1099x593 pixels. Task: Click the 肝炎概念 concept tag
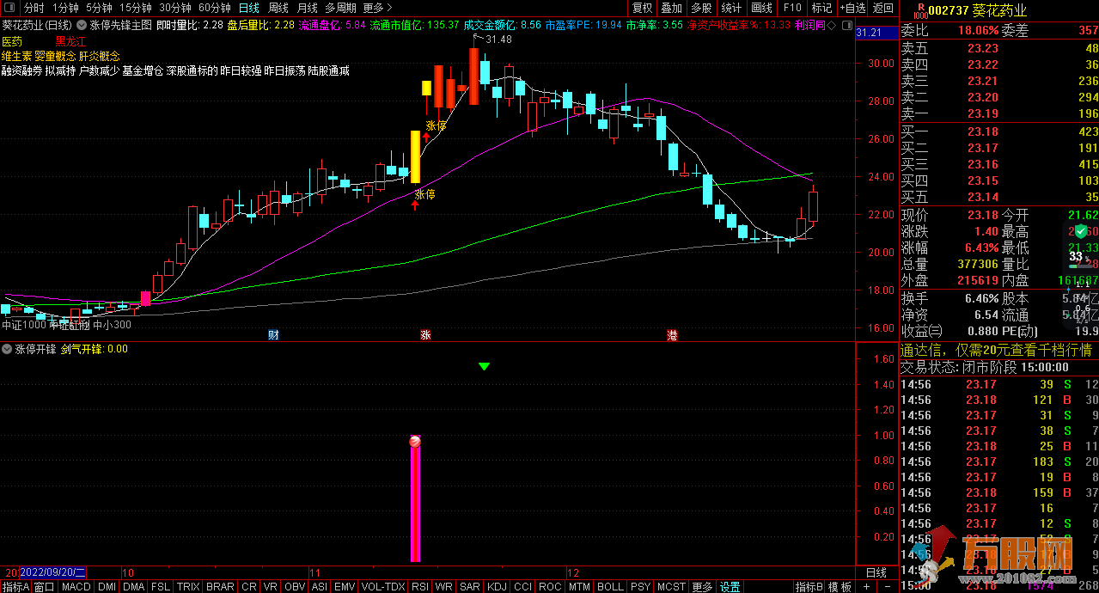click(99, 55)
